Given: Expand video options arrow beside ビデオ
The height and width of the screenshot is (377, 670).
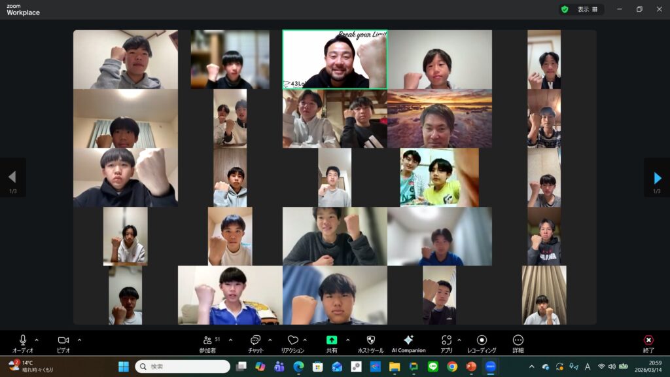Looking at the screenshot, I should coord(80,340).
